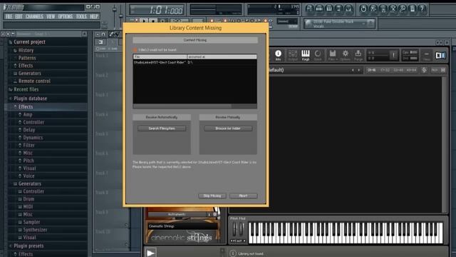
Task: Click Kontakt Quick icon
Action: tap(318, 55)
